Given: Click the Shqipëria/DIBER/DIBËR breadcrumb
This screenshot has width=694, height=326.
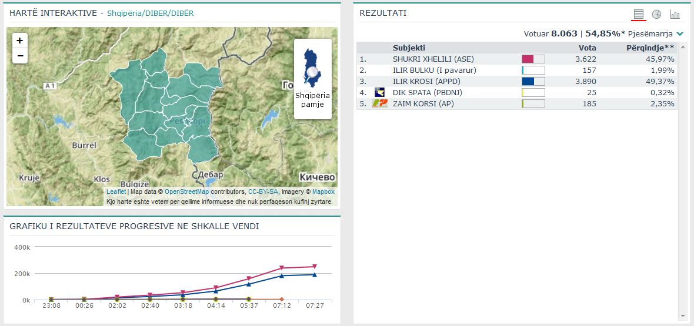Looking at the screenshot, I should [x=150, y=13].
